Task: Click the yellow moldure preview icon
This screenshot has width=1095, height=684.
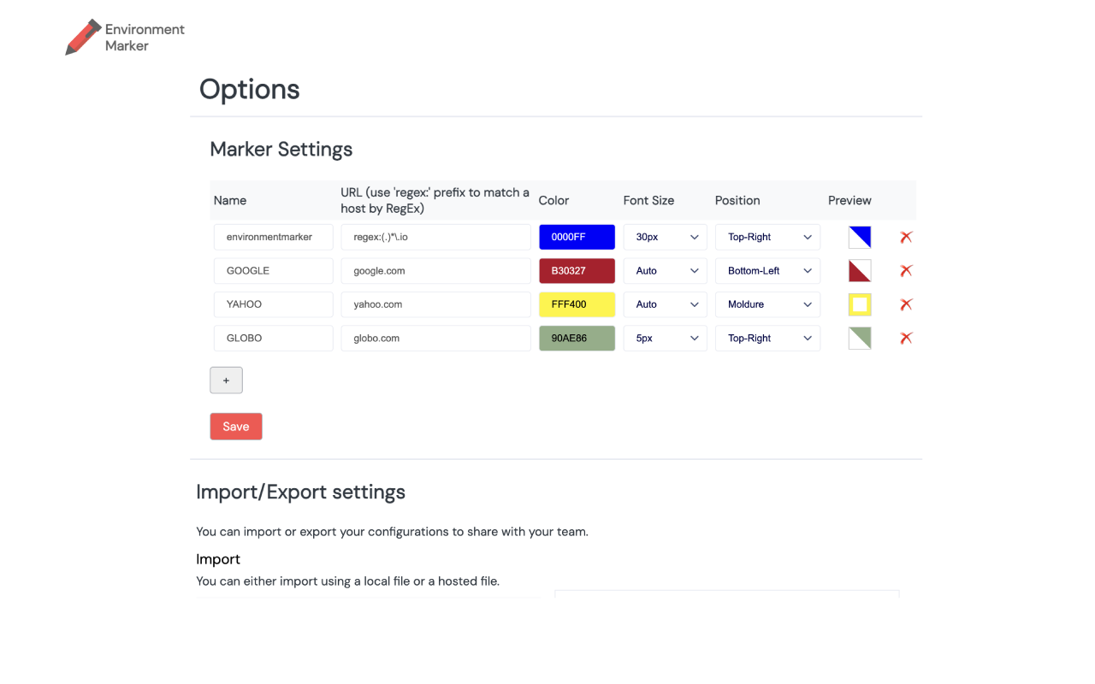Action: 860,304
